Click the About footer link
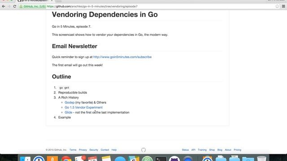The width and height of the screenshot is (287, 161). pyautogui.click(x=228, y=150)
